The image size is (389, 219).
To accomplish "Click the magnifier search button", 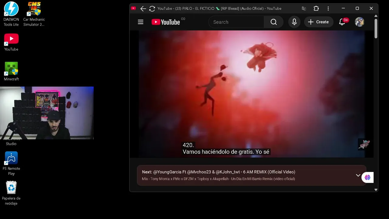I will (274, 22).
